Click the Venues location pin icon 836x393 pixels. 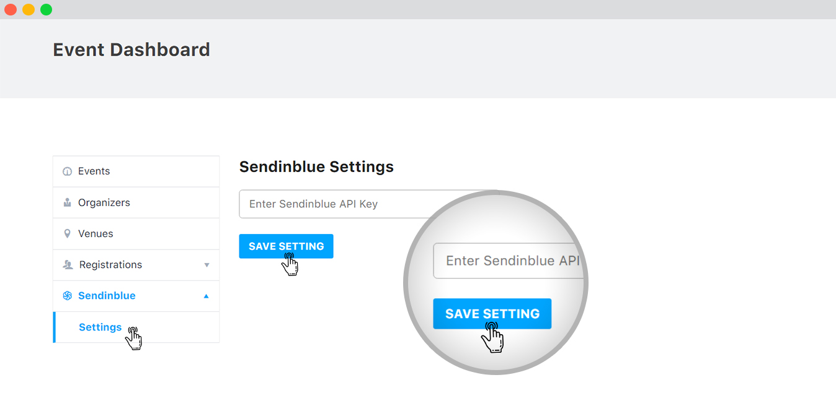[x=68, y=234]
